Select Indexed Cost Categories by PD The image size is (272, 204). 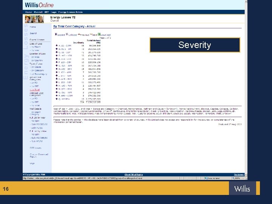click(x=34, y=99)
